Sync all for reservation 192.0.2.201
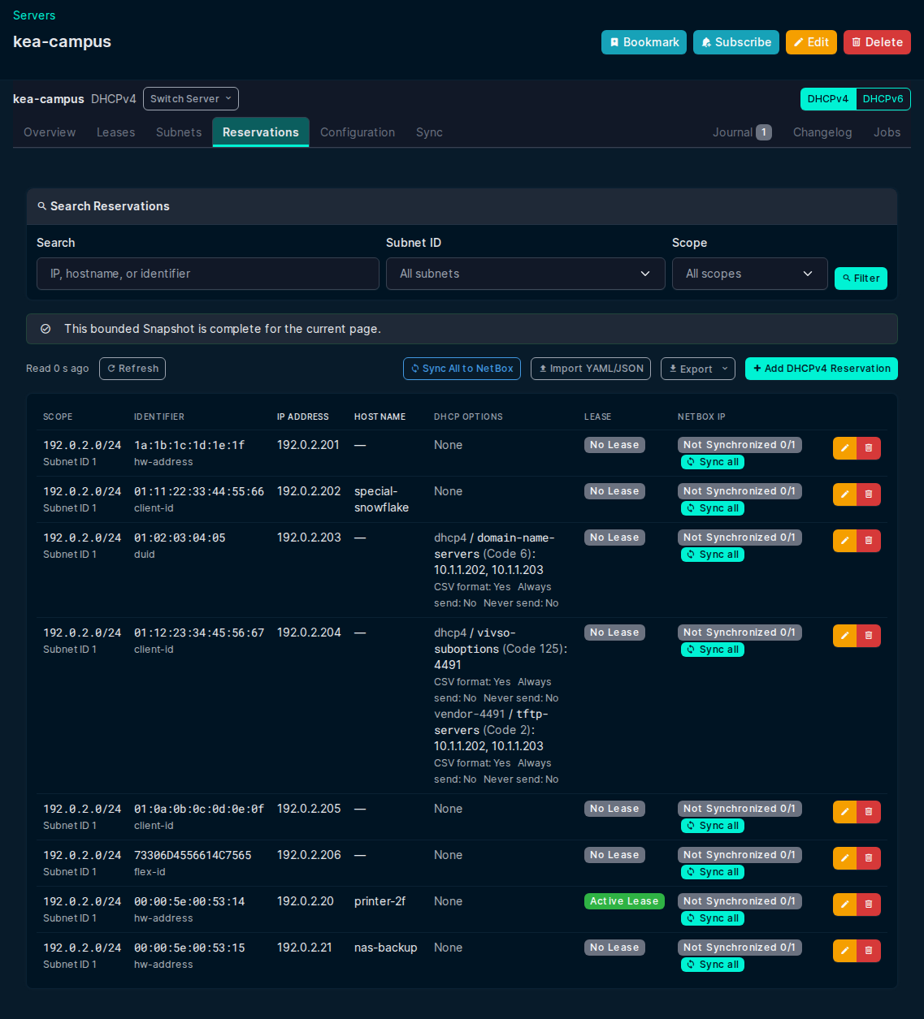The width and height of the screenshot is (924, 1019). [713, 462]
